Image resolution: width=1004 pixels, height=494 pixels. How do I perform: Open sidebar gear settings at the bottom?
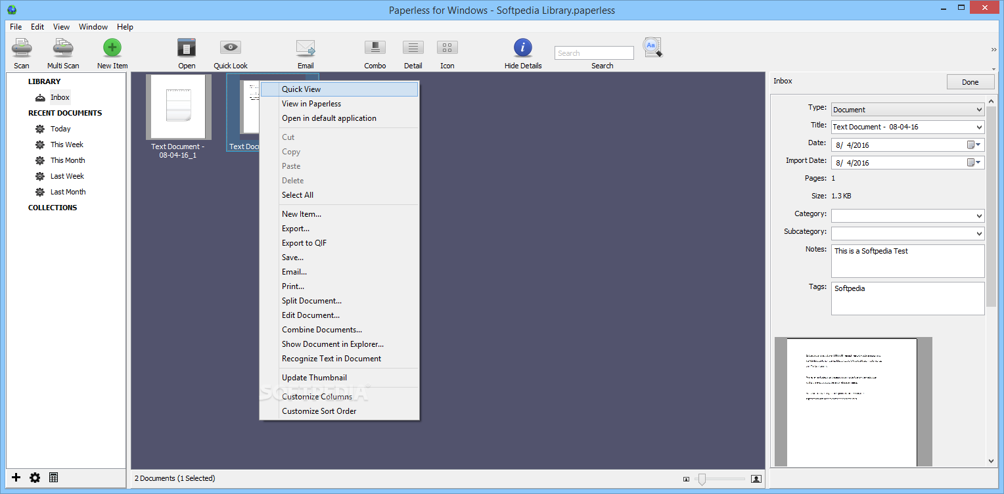pos(35,478)
